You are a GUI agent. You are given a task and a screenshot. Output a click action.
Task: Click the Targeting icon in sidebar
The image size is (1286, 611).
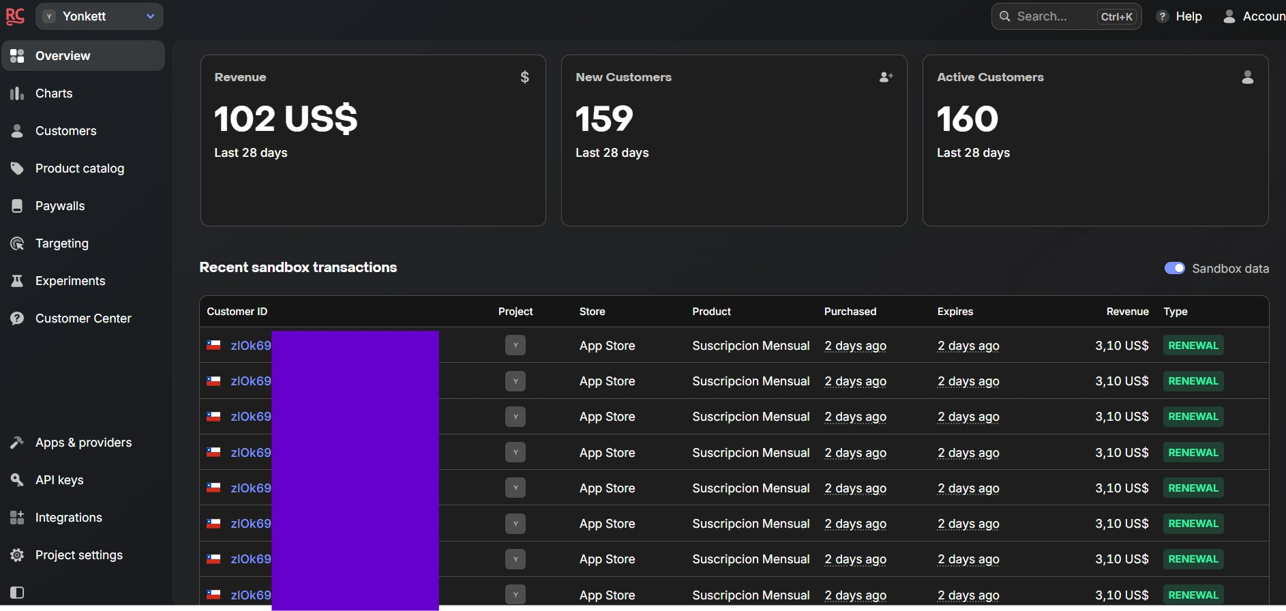(17, 243)
